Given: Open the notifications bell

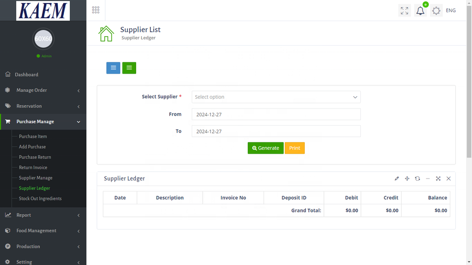Looking at the screenshot, I should [x=420, y=11].
